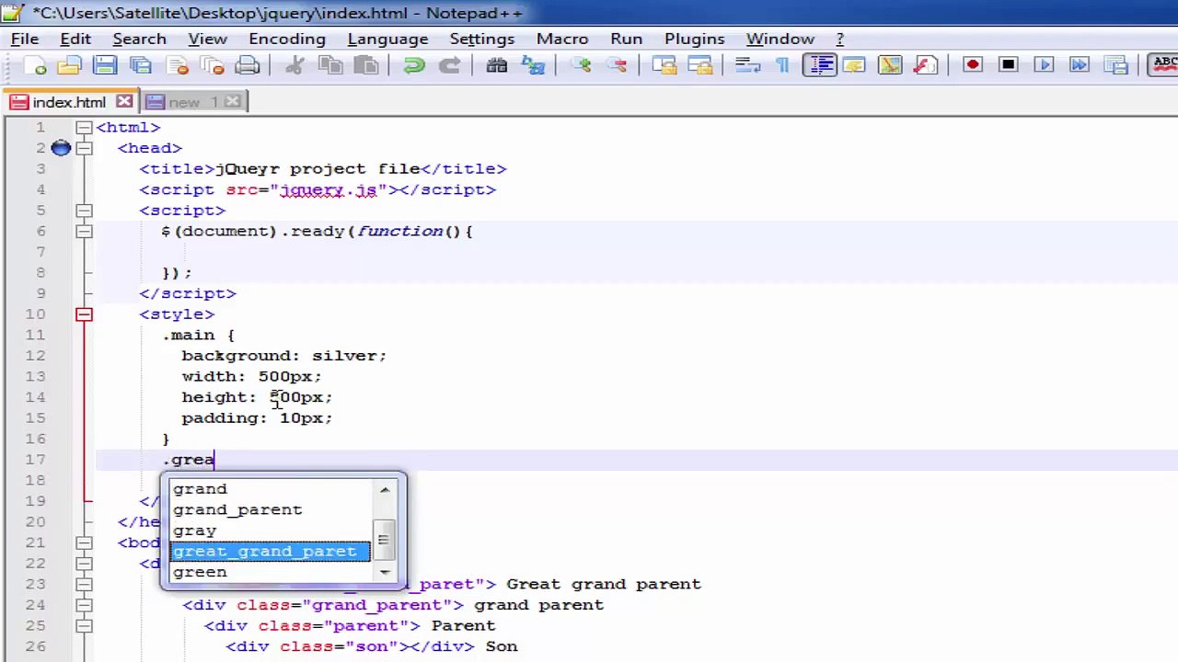
Task: Click the ABC spell check icon
Action: click(x=1165, y=65)
